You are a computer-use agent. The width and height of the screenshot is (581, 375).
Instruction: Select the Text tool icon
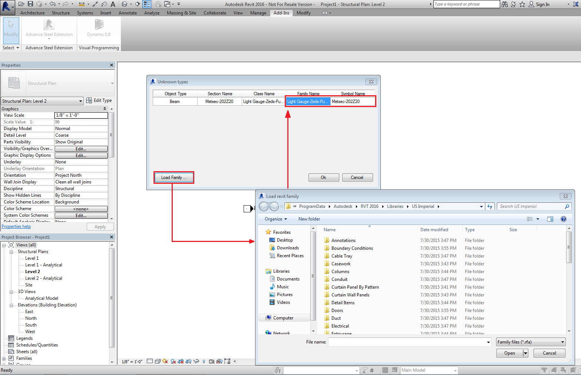(113, 4)
